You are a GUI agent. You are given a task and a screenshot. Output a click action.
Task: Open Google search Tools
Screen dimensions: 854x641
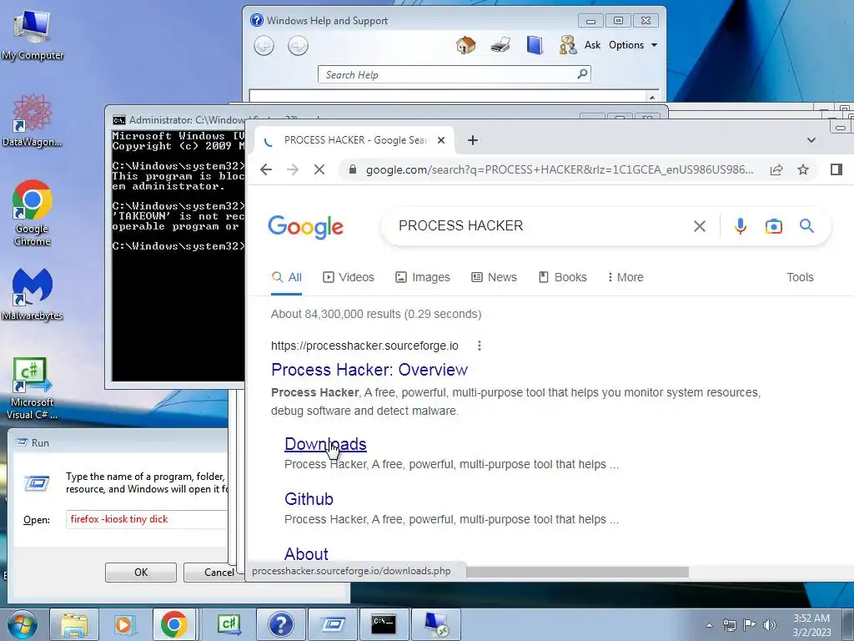(x=800, y=277)
